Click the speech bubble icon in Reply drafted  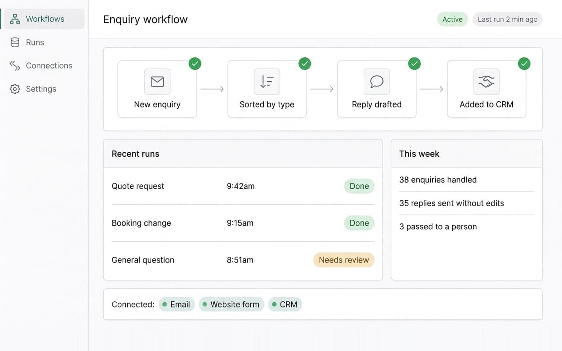click(377, 82)
